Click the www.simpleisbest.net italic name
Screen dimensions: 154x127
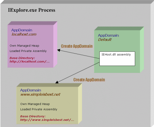click(40, 95)
